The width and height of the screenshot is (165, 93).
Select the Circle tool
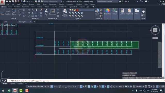pos(14,12)
